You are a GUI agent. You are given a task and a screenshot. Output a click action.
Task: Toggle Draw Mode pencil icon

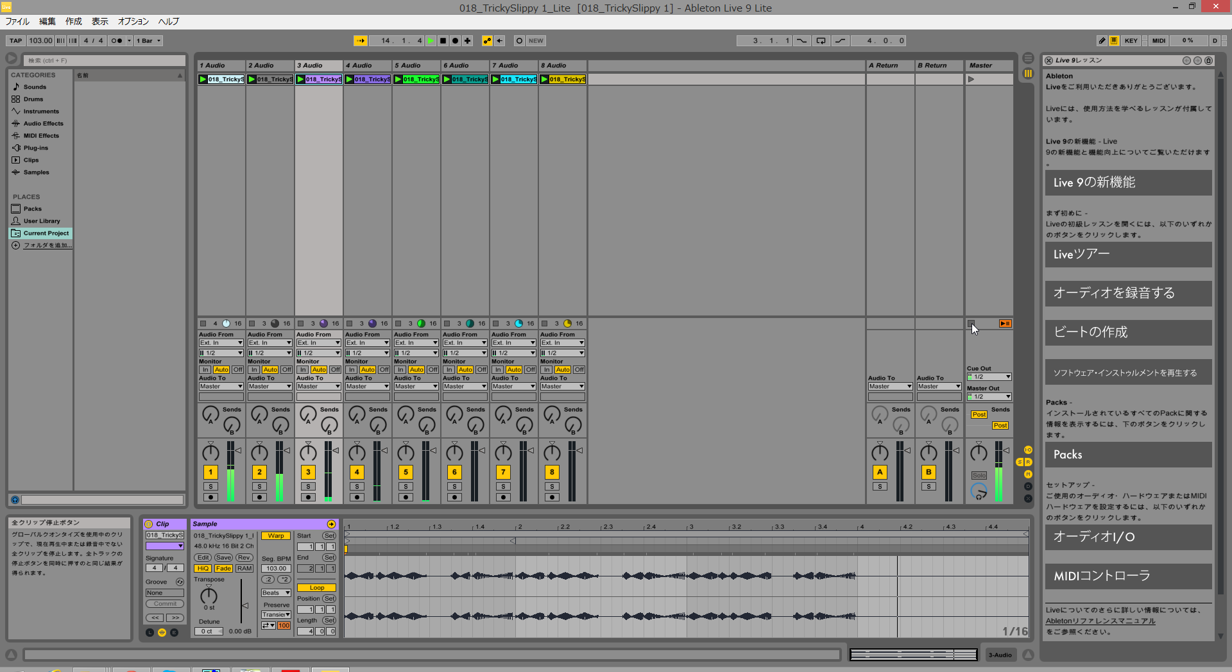click(x=1102, y=40)
